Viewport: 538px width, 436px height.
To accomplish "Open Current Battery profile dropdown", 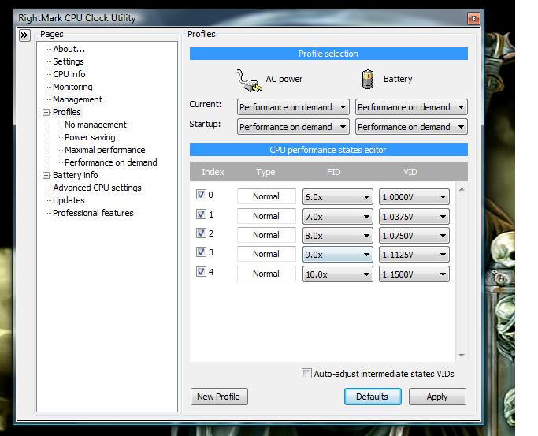I will tap(411, 107).
